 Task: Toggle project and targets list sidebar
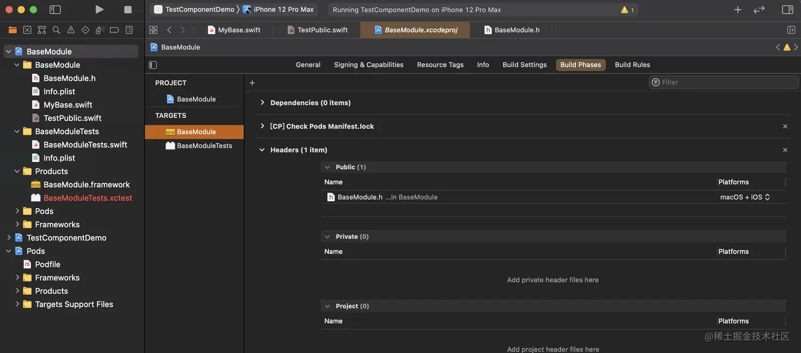click(153, 65)
